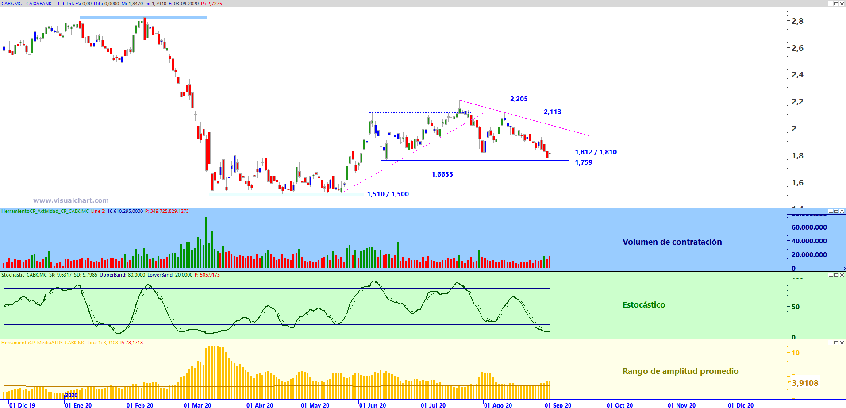
Task: Close the volume activity panel
Action: coord(842,212)
